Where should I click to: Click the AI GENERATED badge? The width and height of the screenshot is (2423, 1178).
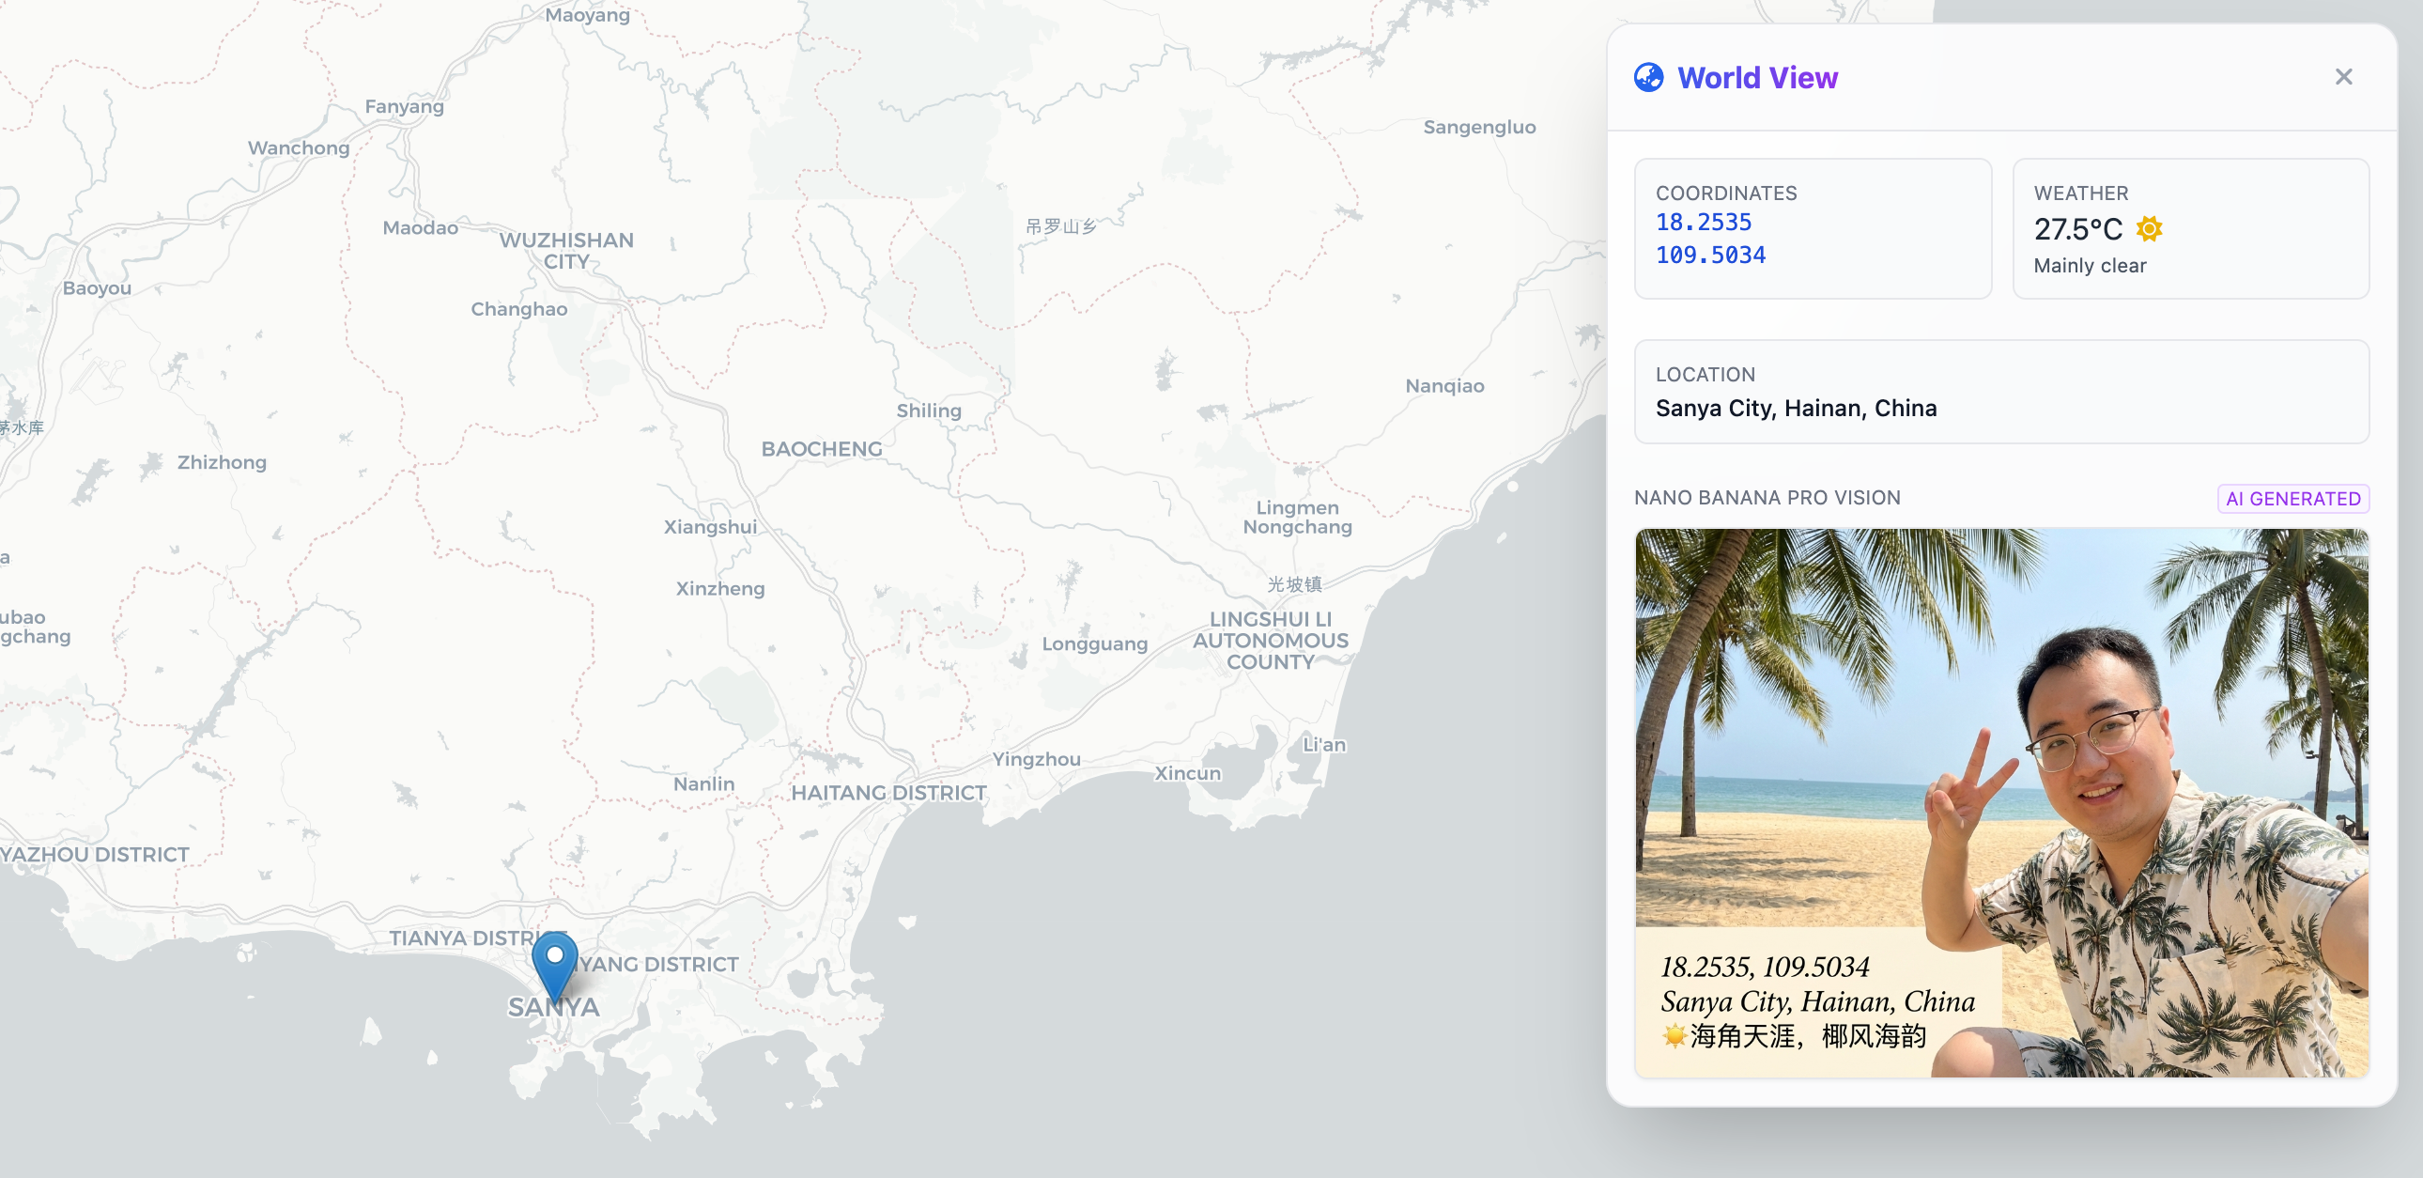pyautogui.click(x=2292, y=499)
